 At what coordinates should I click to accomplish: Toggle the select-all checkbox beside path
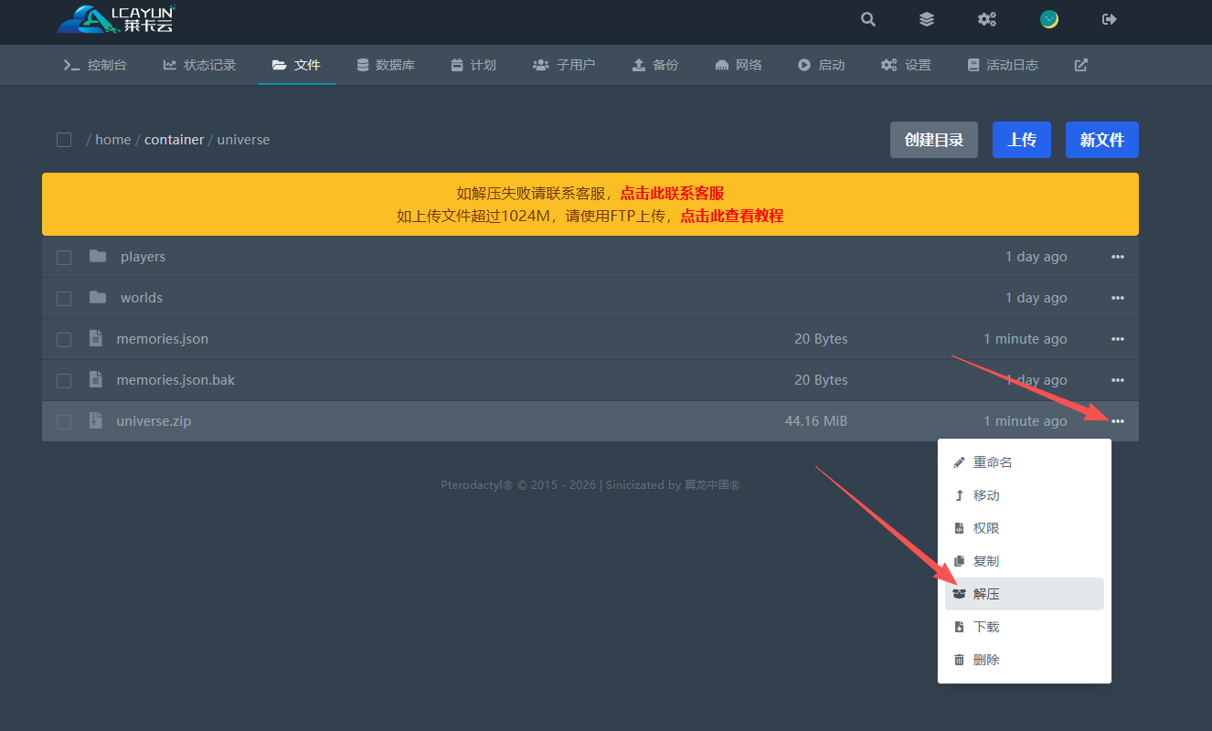point(64,140)
